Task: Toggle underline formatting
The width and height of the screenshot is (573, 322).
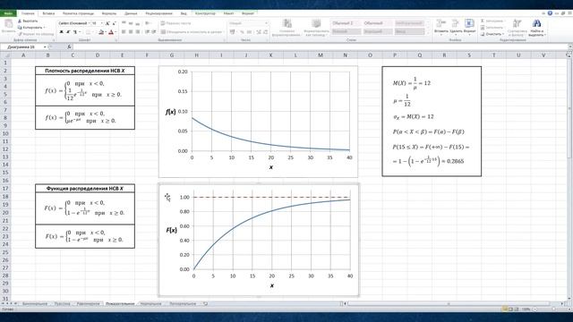Action: tap(75, 32)
